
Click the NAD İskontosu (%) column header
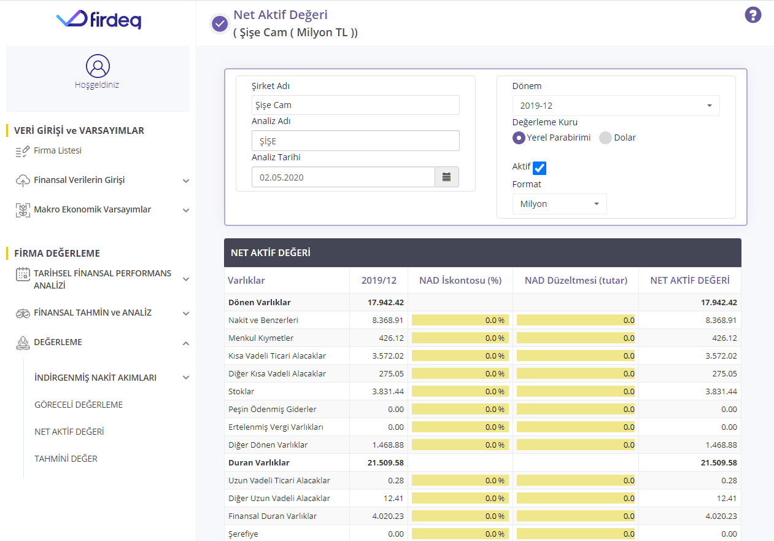click(x=460, y=280)
